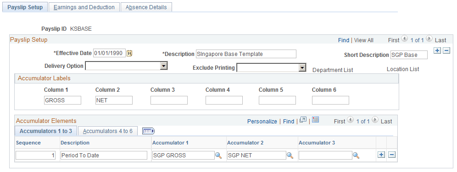This screenshot has height=172, width=457.
Task: Add a new Payslip Setup row
Action: [437, 50]
